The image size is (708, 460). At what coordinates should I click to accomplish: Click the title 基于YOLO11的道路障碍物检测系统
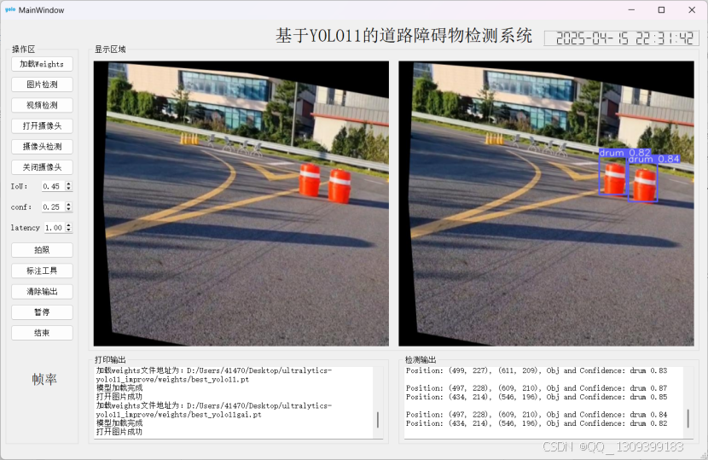pyautogui.click(x=404, y=36)
